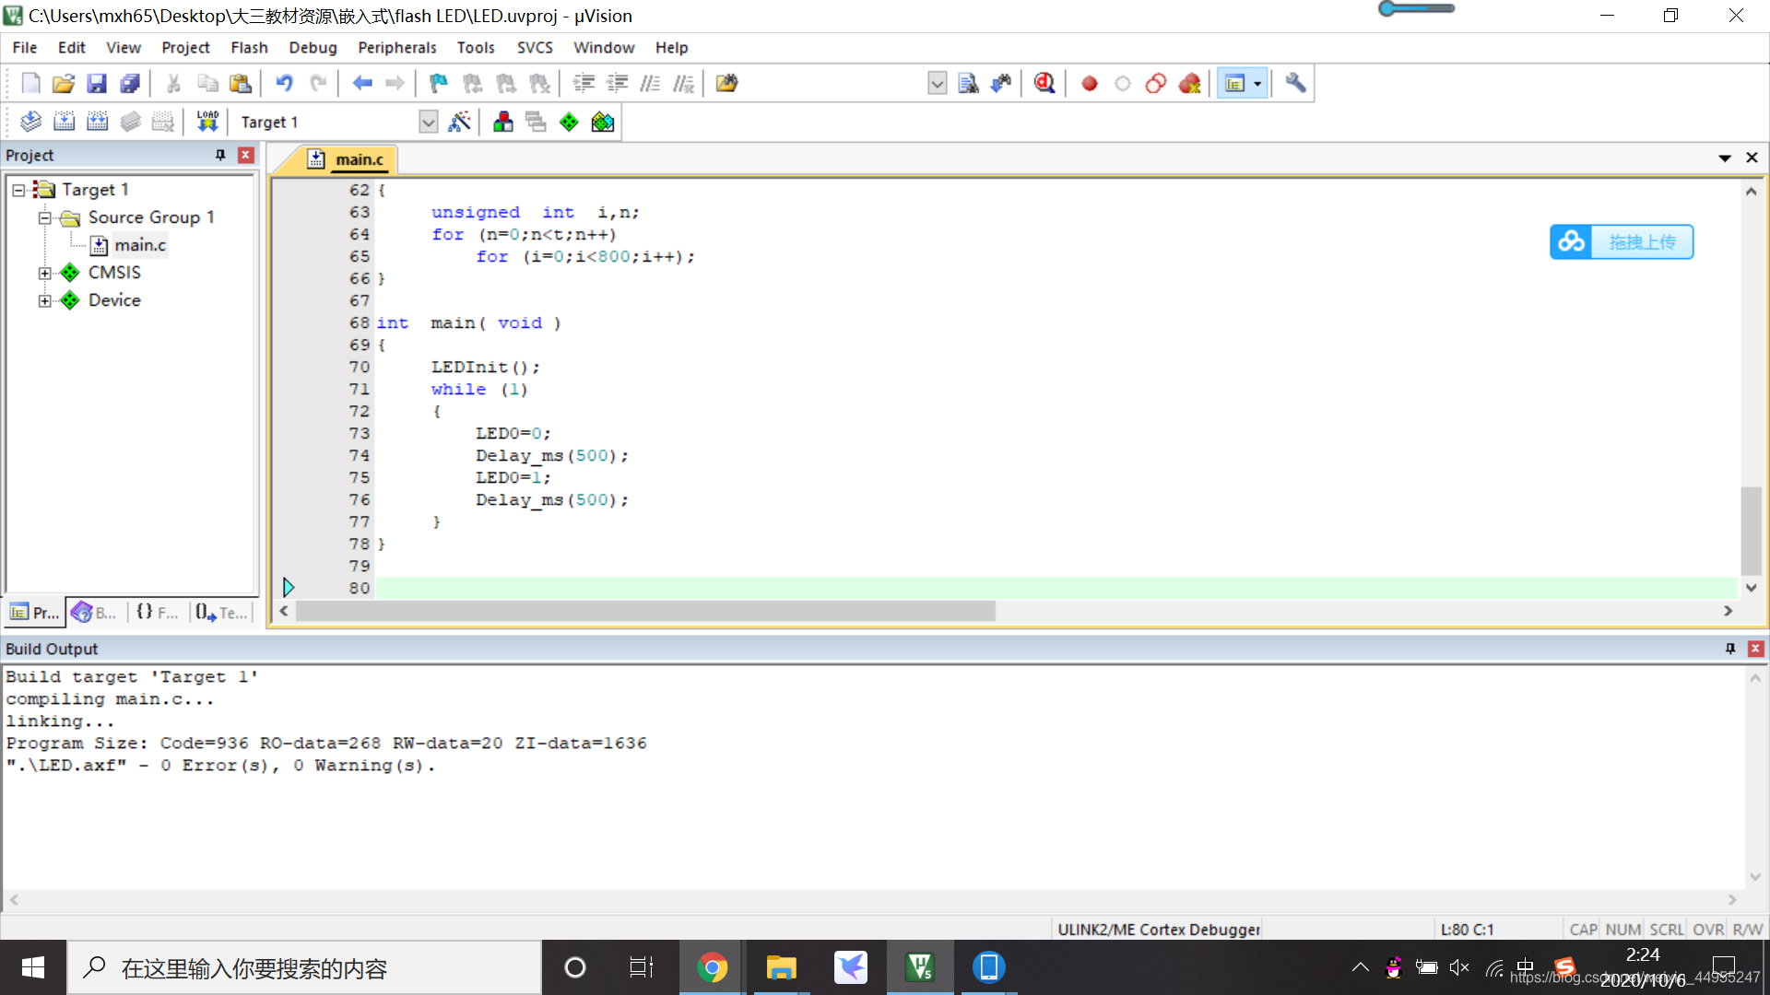Undo the last edit
The height and width of the screenshot is (995, 1770).
coord(284,84)
